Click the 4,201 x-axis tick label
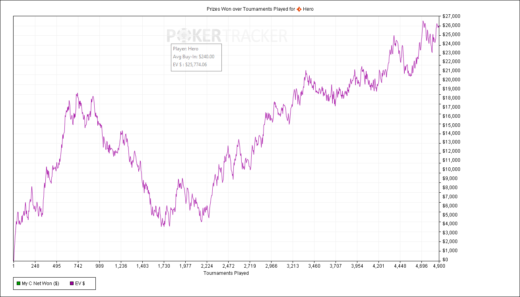520x297 pixels. pyautogui.click(x=378, y=266)
